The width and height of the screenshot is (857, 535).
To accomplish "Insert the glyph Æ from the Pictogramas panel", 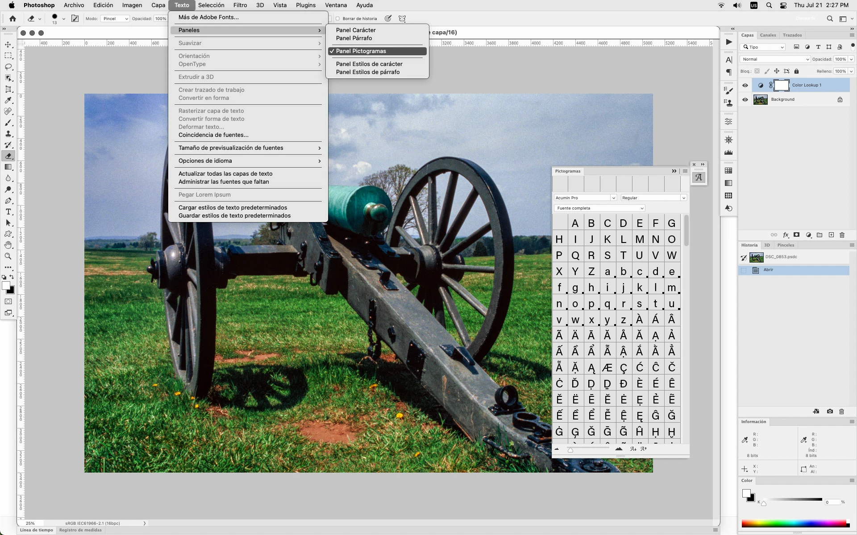I will point(607,367).
